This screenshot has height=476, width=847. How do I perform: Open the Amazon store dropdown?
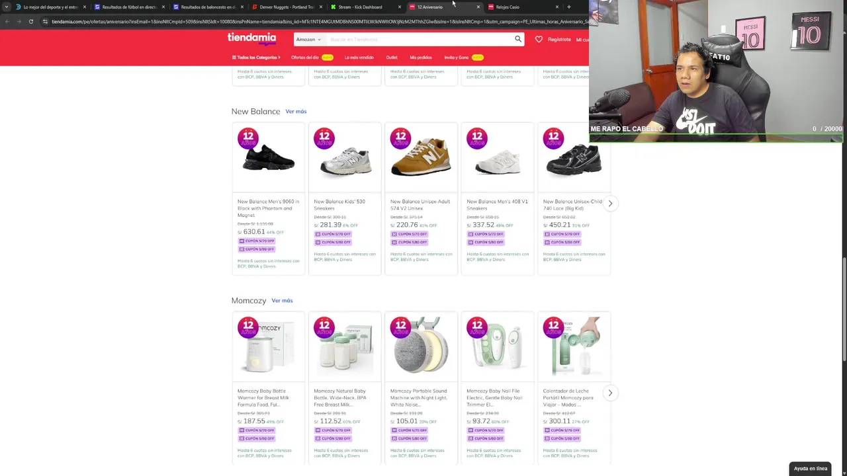coord(308,39)
